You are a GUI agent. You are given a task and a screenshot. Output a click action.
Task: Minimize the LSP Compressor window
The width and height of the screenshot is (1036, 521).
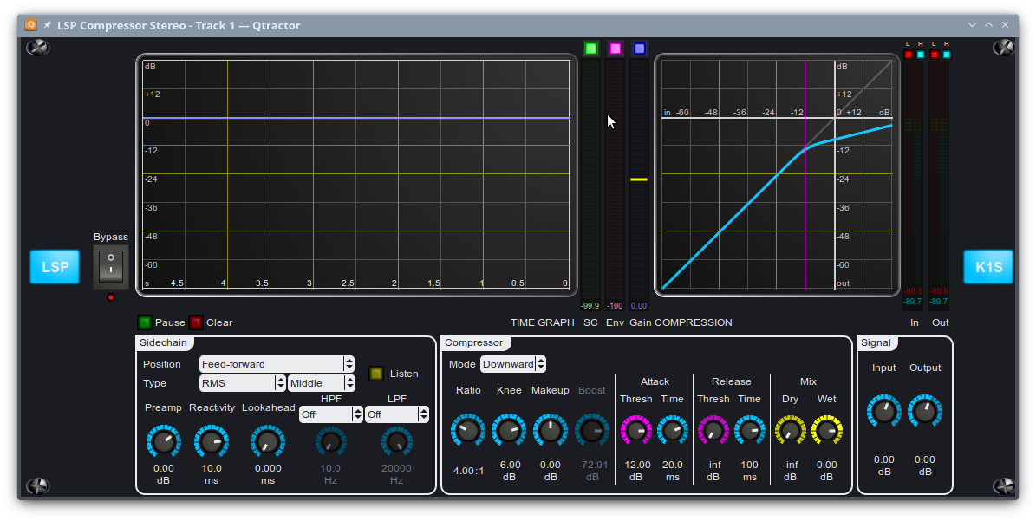pos(972,25)
